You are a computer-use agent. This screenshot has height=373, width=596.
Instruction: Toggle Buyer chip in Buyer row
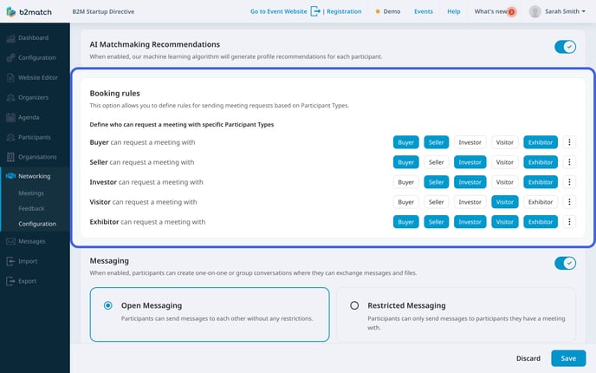(405, 142)
